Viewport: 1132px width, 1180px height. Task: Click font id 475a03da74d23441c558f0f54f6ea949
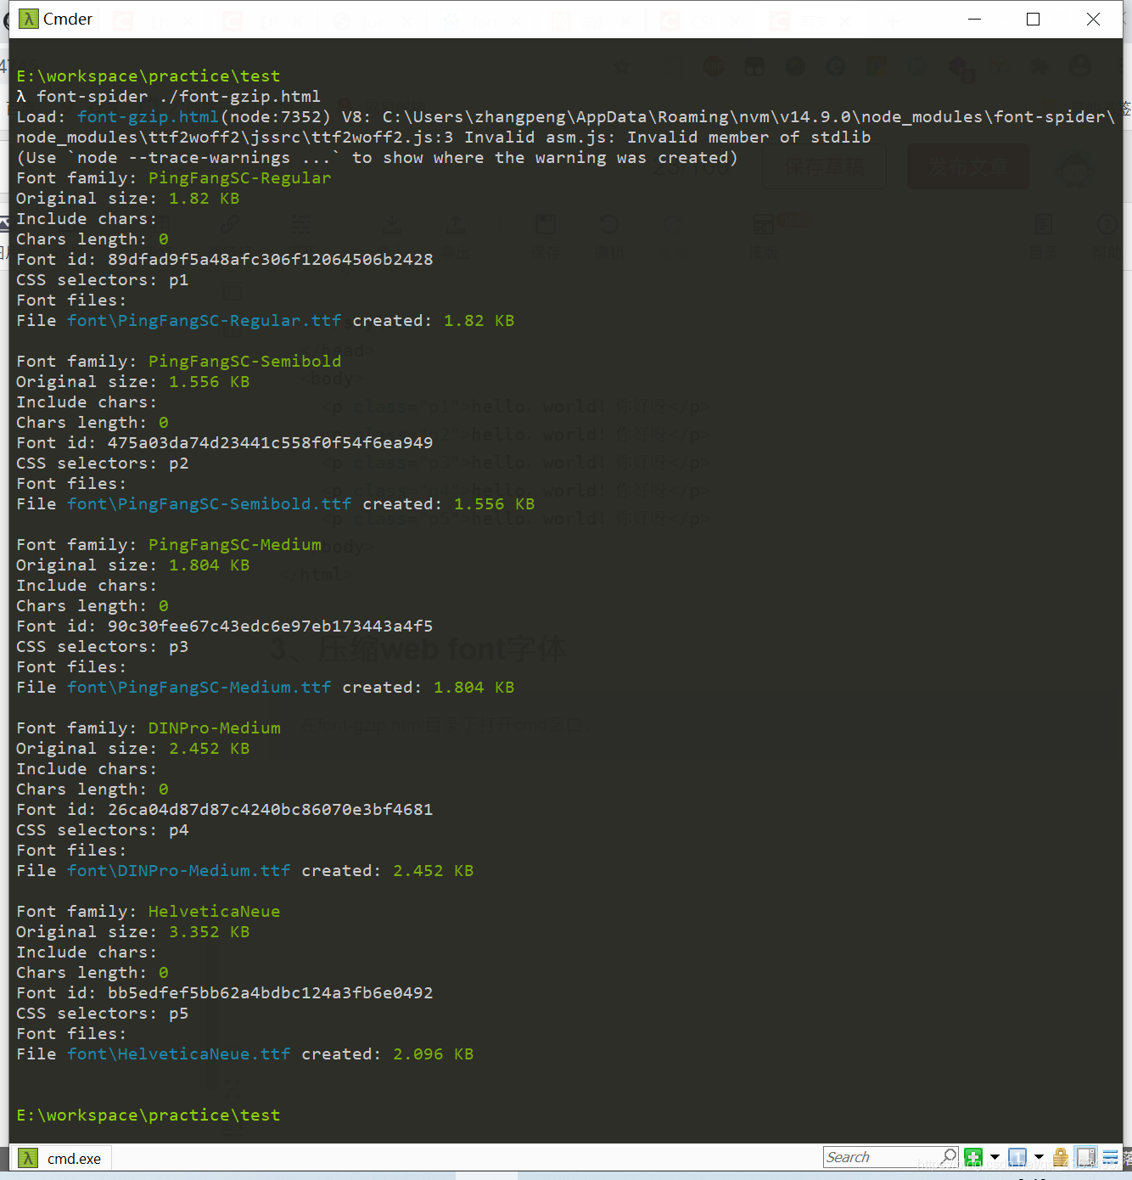click(270, 442)
